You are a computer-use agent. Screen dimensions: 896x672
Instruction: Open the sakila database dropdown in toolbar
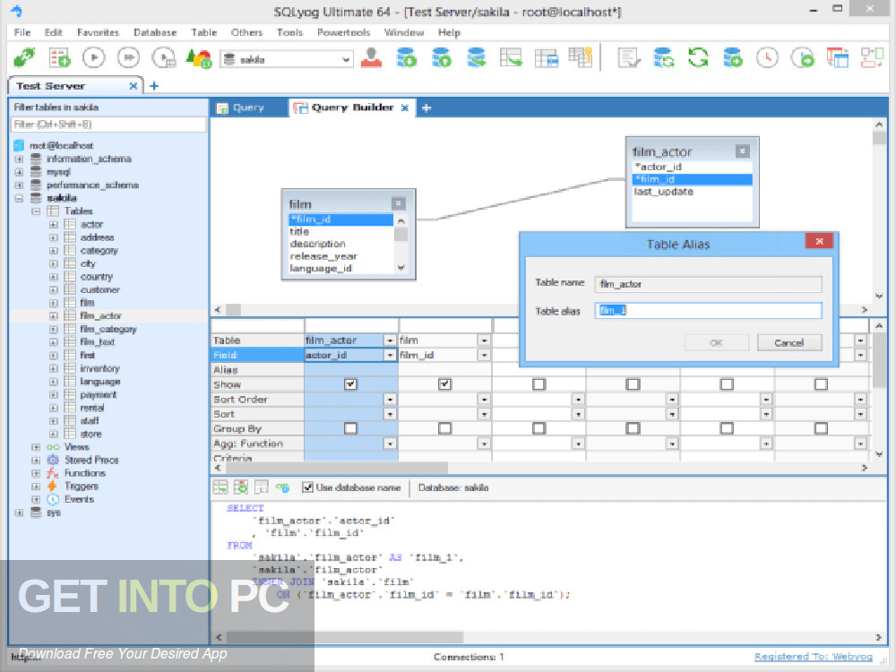[346, 59]
